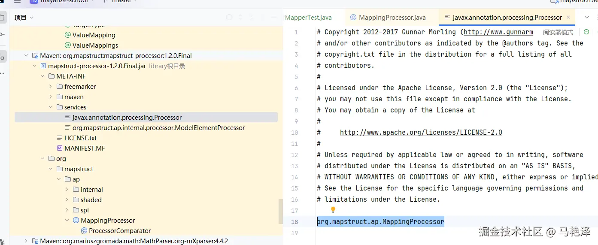
Task: Click the class icon on MappingProcessor.java tab
Action: (x=353, y=18)
